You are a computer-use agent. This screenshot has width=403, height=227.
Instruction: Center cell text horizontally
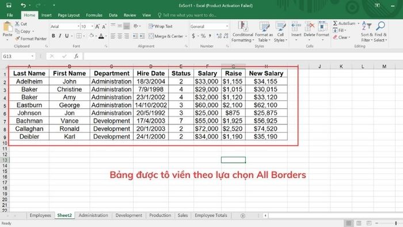[120, 36]
